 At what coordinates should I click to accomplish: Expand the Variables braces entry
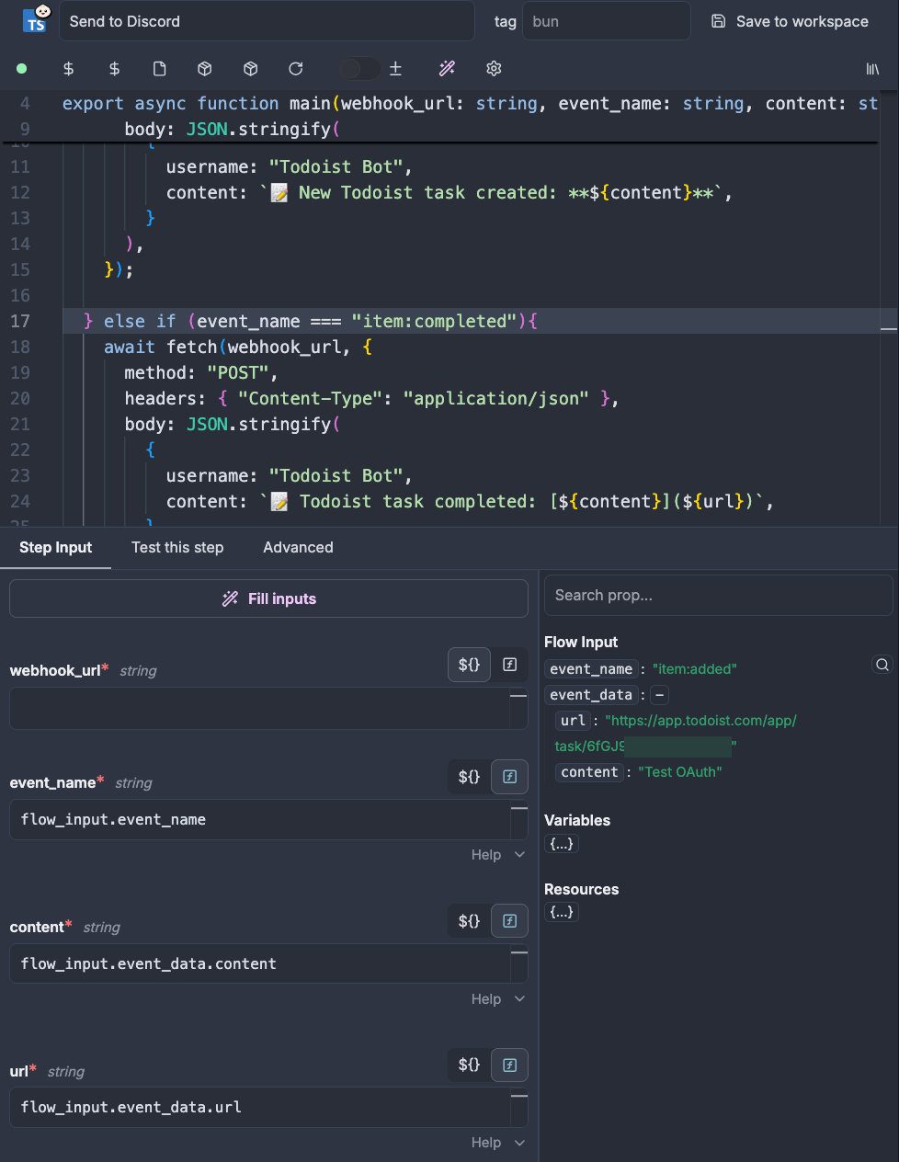(x=561, y=843)
